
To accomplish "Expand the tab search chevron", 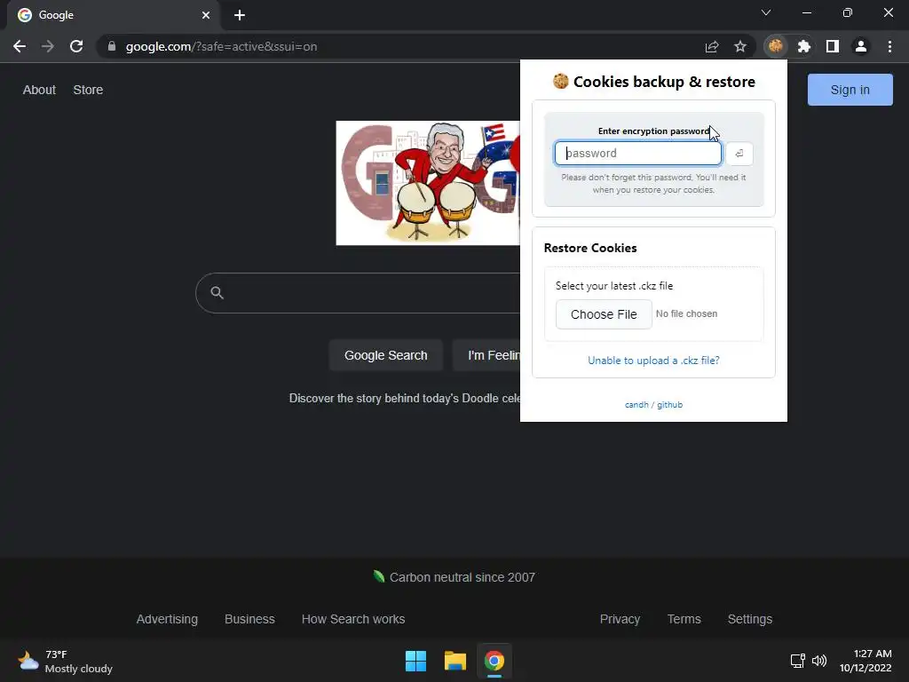I will [x=766, y=12].
